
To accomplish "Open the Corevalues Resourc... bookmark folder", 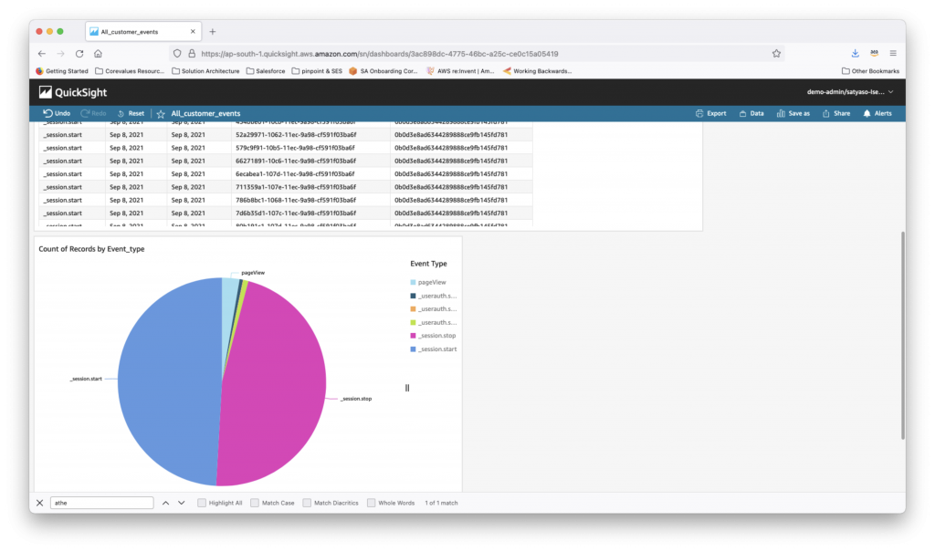I will click(x=130, y=71).
